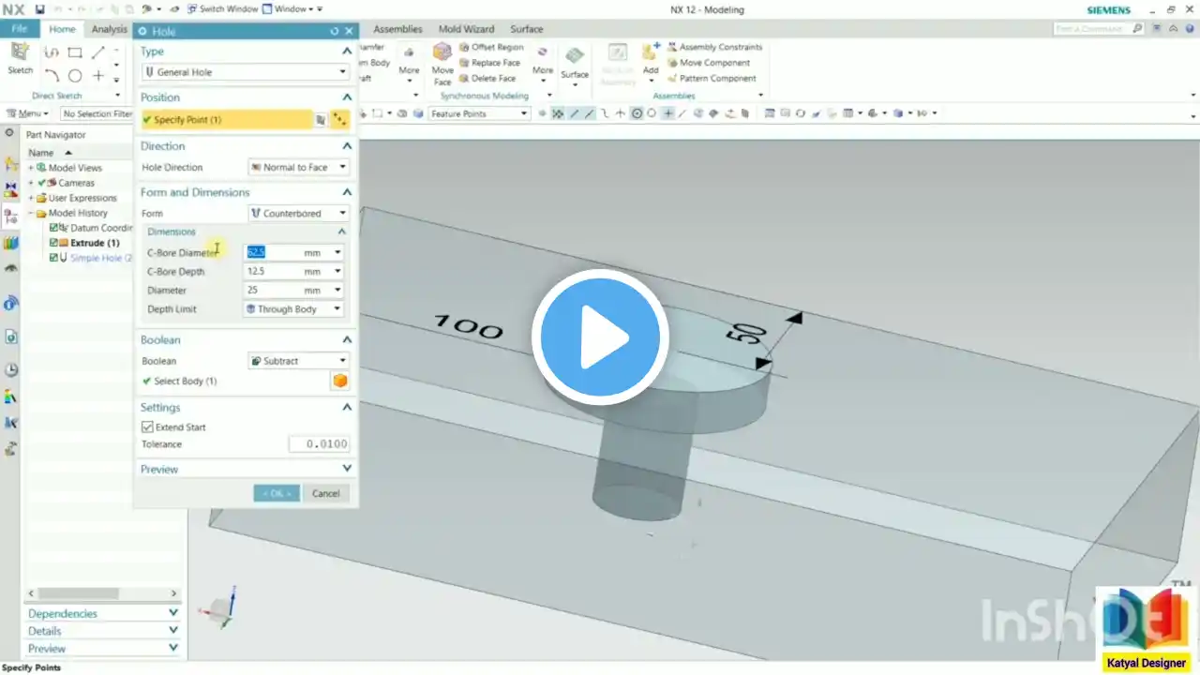Open the Boolean dropdown showing Subtract
The image size is (1200, 675).
click(299, 360)
